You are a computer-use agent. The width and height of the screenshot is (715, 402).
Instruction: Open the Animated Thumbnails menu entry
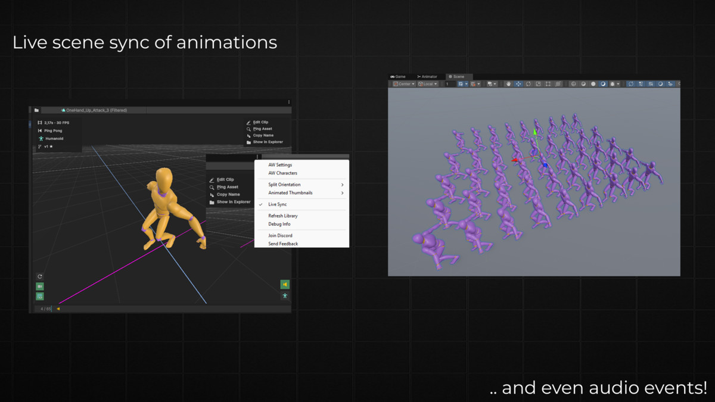[x=292, y=192]
